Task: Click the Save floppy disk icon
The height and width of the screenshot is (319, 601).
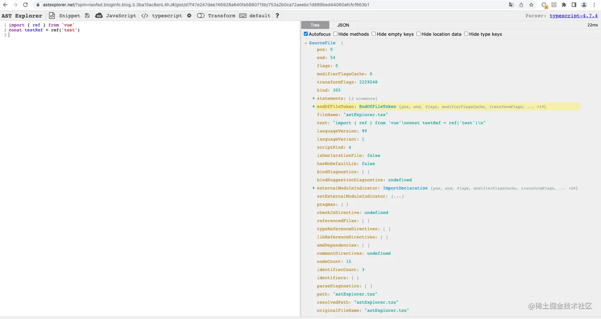Action: (x=87, y=15)
